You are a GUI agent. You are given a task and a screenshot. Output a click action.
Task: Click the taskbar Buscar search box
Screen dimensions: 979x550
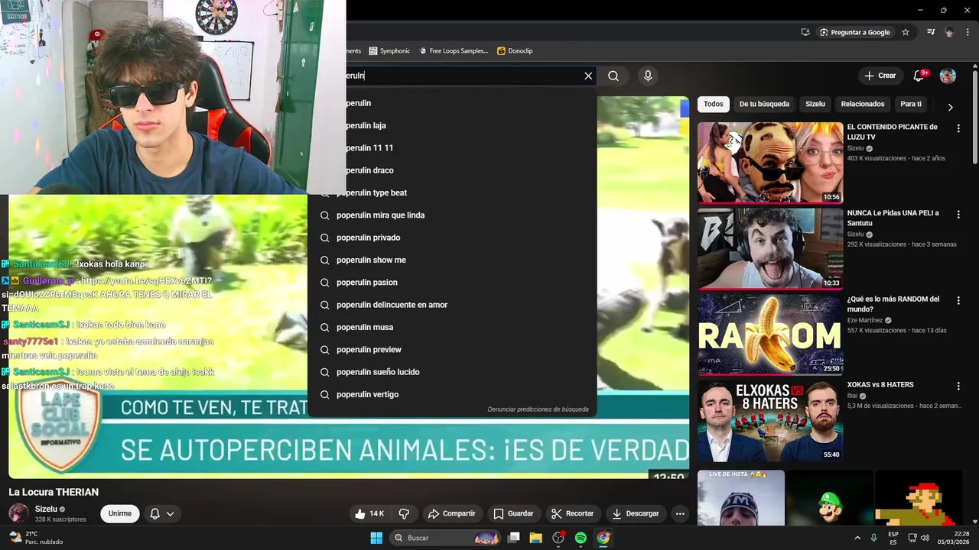[x=445, y=538]
